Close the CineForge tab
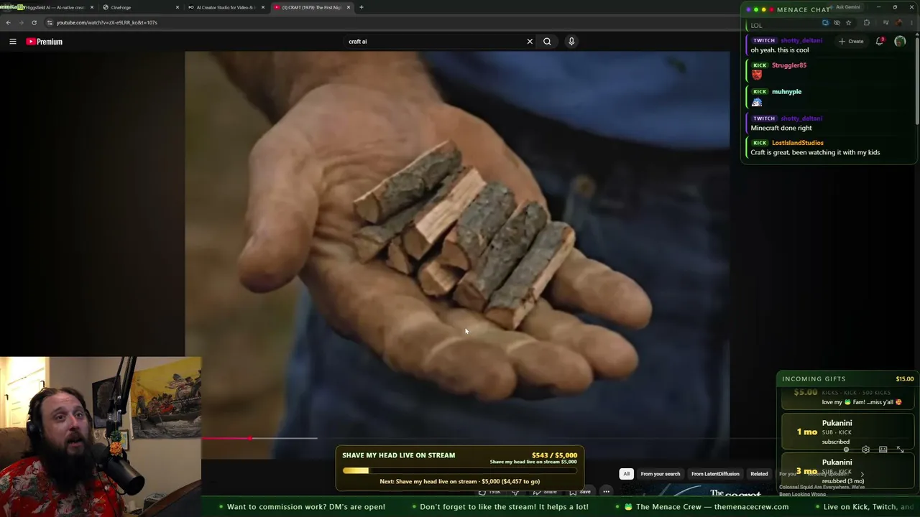The height and width of the screenshot is (517, 920). [x=178, y=7]
